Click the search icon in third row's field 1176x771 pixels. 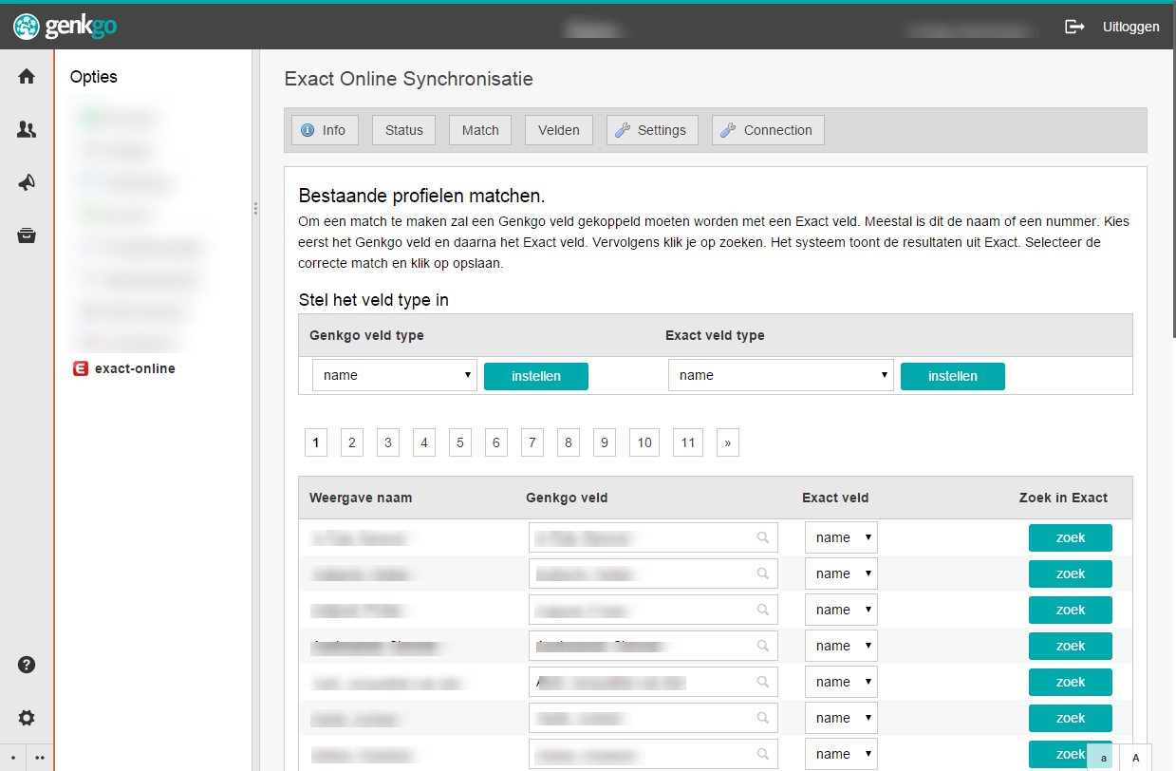coord(762,610)
